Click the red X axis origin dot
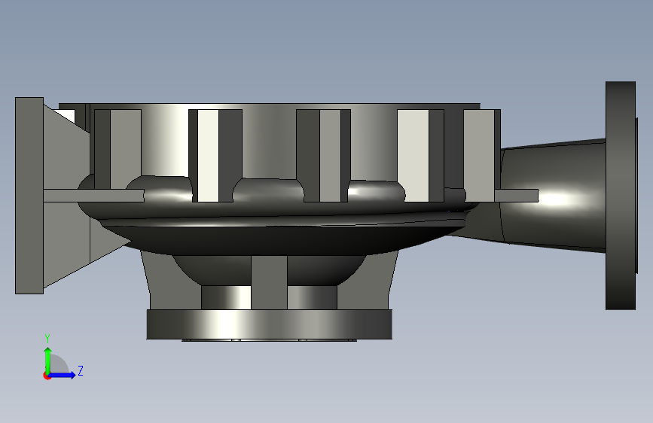The width and height of the screenshot is (653, 423). coord(47,376)
